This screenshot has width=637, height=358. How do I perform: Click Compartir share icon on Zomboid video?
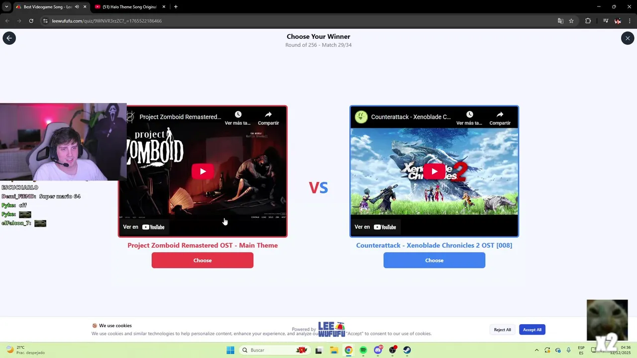click(268, 118)
